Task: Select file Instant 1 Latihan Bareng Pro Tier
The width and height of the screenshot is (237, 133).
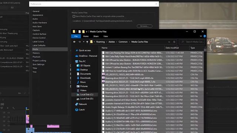Action: [x=134, y=67]
